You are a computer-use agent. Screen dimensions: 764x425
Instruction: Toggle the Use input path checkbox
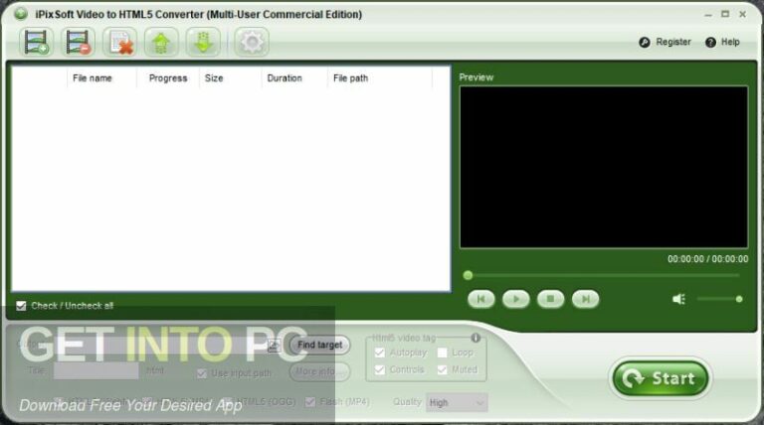[x=201, y=373]
